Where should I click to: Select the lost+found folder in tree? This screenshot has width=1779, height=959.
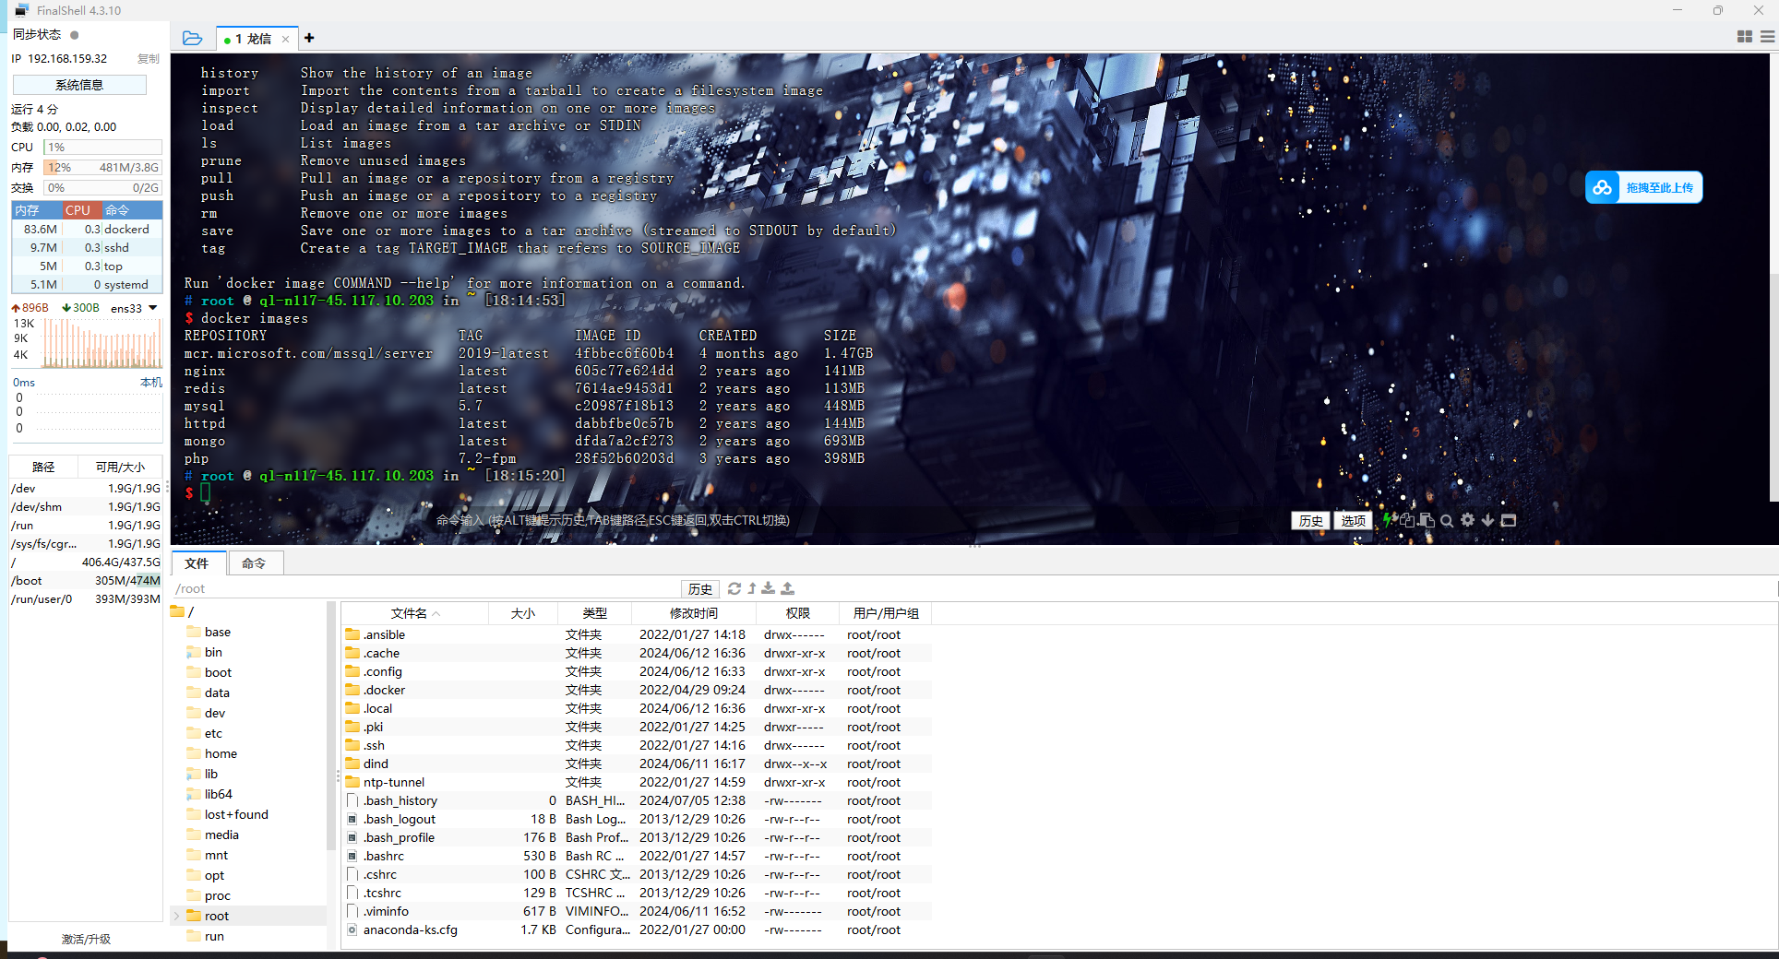coord(236,814)
